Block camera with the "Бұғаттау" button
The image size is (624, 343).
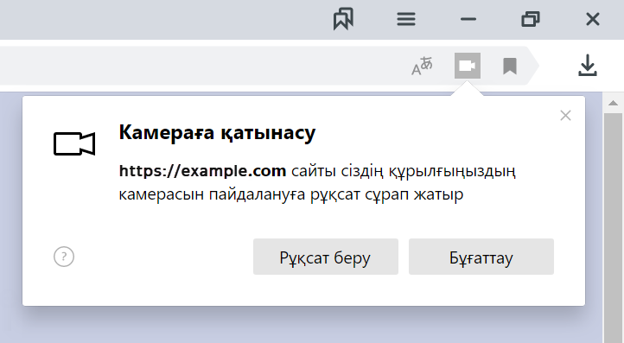coord(481,257)
